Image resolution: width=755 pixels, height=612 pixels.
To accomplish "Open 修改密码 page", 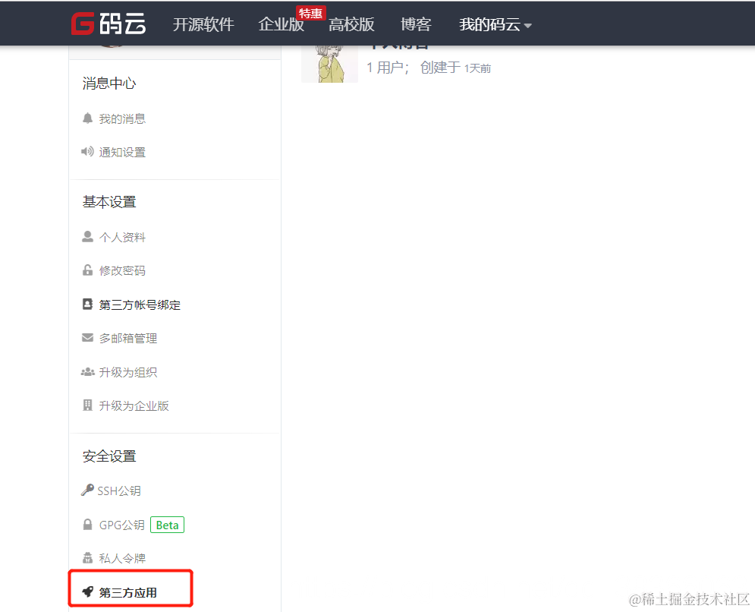I will 122,271.
